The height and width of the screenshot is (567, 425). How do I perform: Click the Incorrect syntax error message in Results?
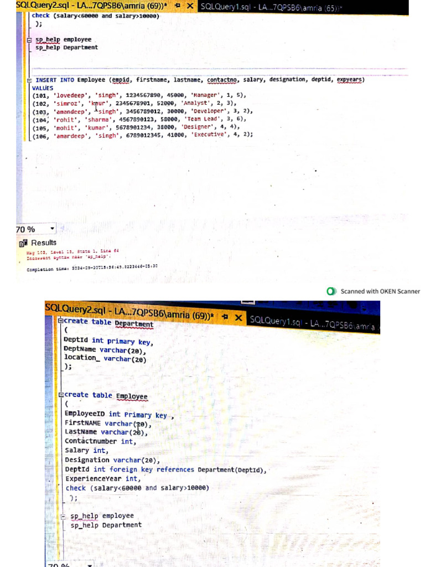68,257
